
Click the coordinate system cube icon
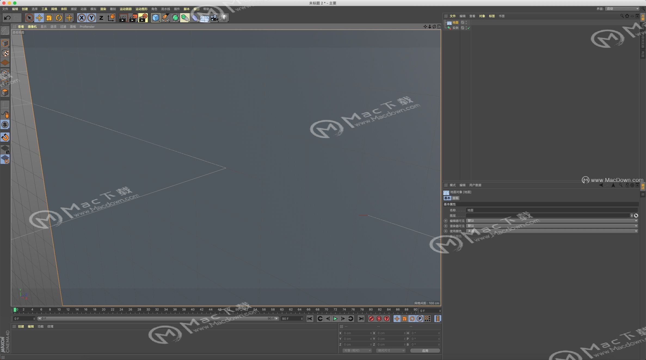(111, 18)
